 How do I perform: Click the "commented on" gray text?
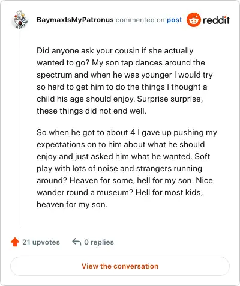[140, 20]
